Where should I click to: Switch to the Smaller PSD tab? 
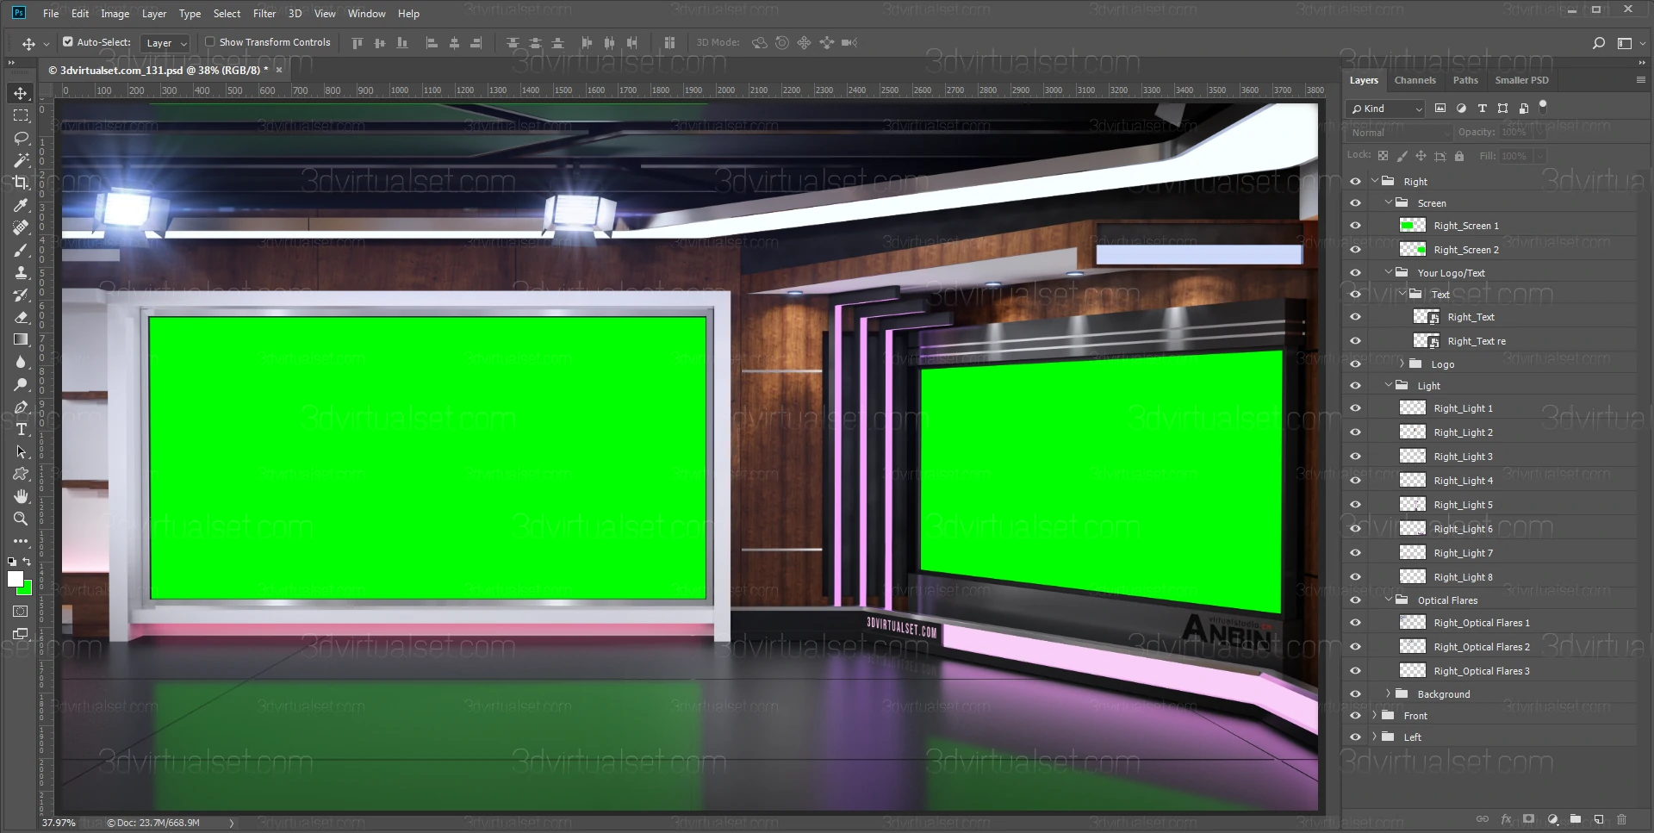1521,80
